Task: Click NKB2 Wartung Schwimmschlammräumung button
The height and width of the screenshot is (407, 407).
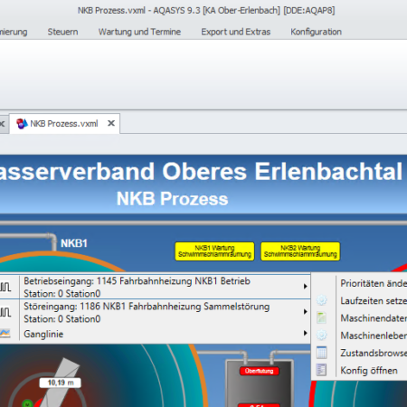Action: pos(300,251)
